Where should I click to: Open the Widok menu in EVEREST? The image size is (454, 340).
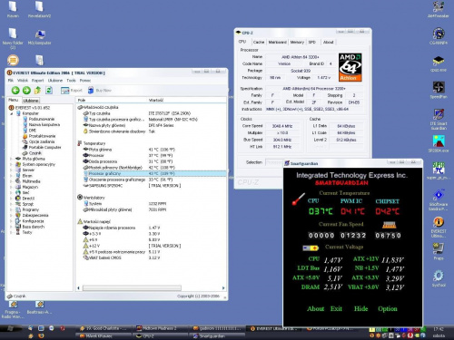coord(23,81)
